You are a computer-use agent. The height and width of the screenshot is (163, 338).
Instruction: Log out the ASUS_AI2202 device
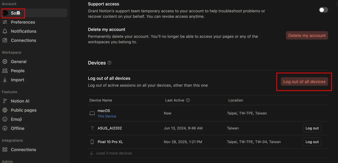[312, 128]
